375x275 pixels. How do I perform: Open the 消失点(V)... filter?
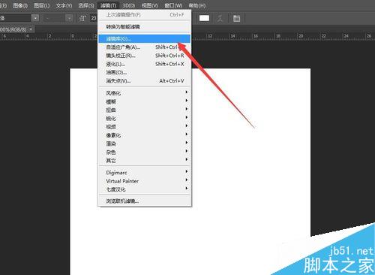click(x=145, y=81)
